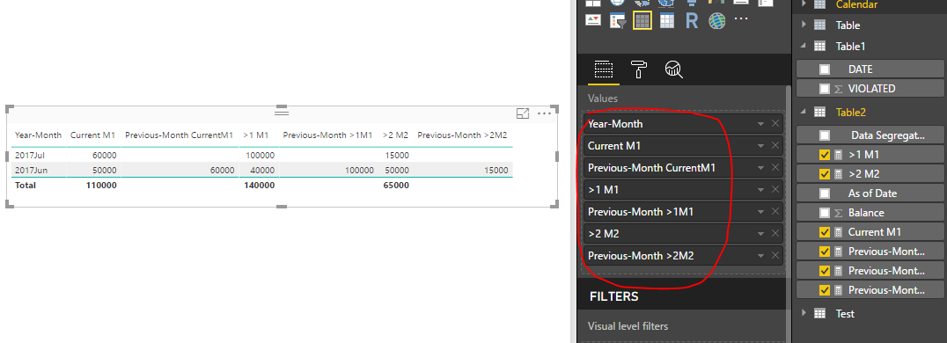This screenshot has height=343, width=947.
Task: Remove >1 M1 field from Values
Action: [x=775, y=190]
